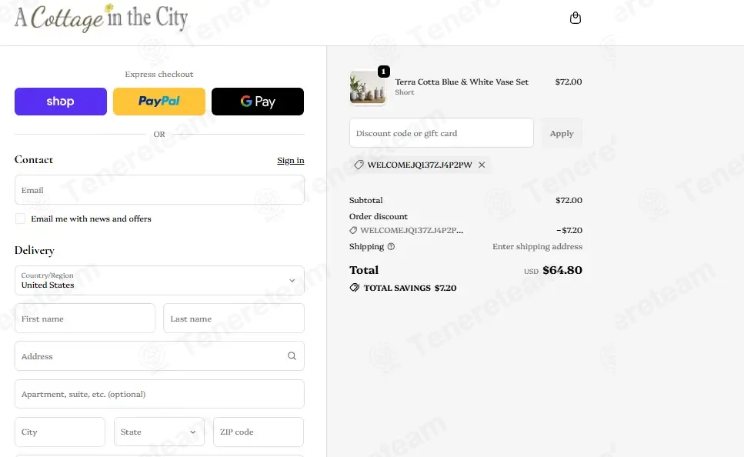Viewport: 744px width, 457px height.
Task: Focus the Apartment, suite field
Action: pyautogui.click(x=159, y=394)
